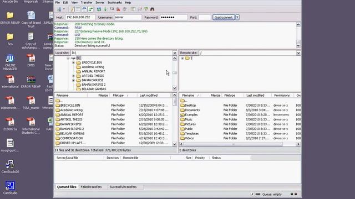Image resolution: width=355 pixels, height=199 pixels.
Task: Open the Local site path dropdown
Action: pyautogui.click(x=175, y=53)
